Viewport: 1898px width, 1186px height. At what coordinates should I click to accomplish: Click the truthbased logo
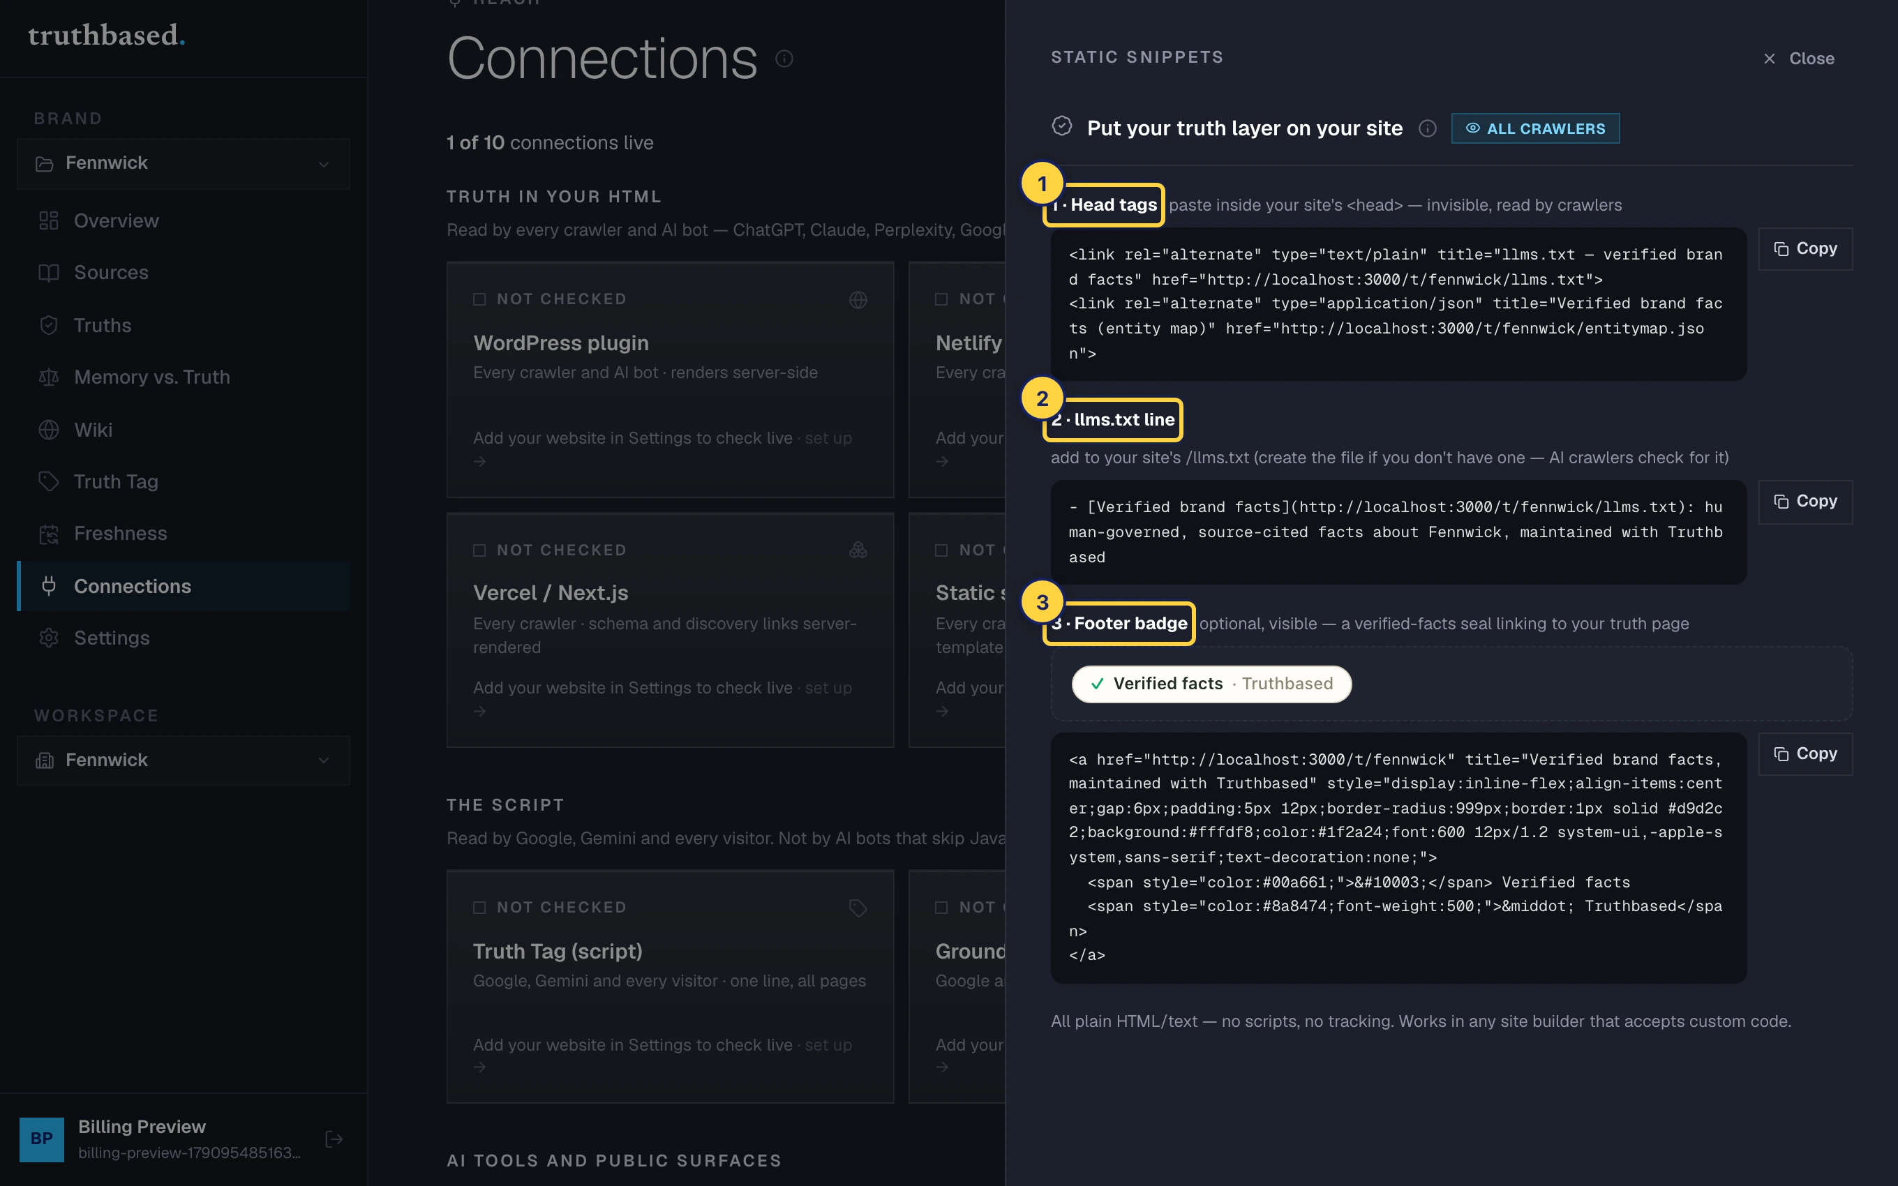click(x=107, y=36)
